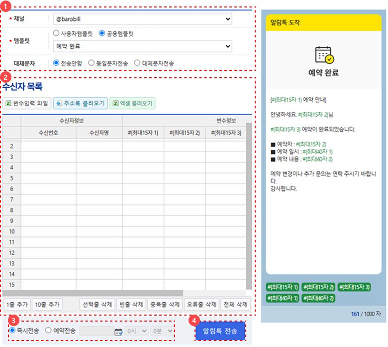Send with 알림톡 전송 button
This screenshot has width=388, height=347.
(220, 331)
